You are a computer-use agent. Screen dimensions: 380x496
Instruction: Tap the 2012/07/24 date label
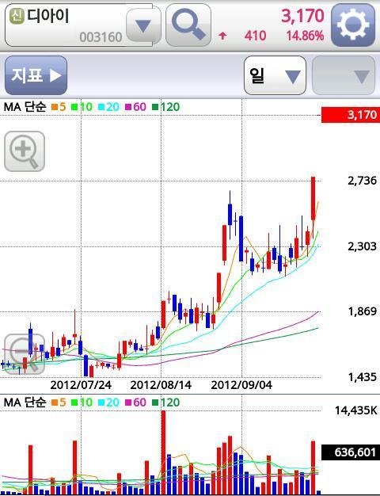tap(81, 385)
